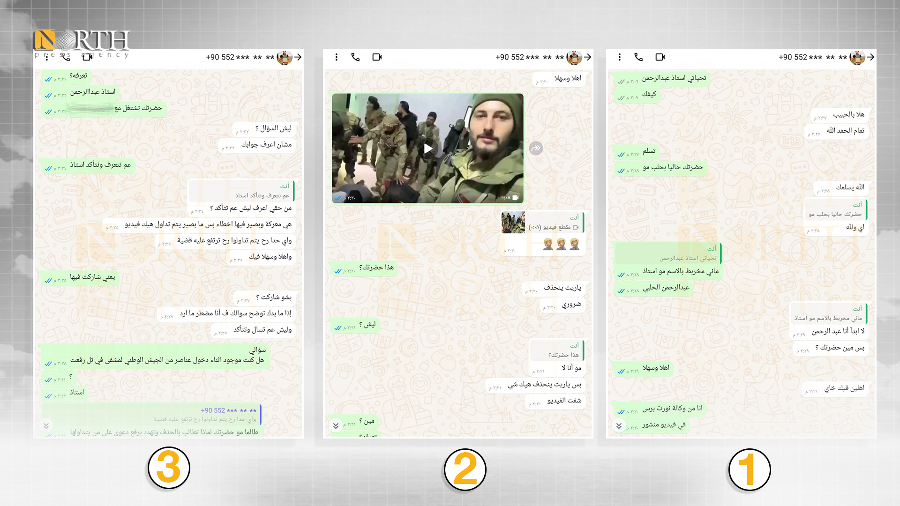Tap green quoted reply 'تحياتي استاذ عبدالرحمن'
Image resolution: width=900 pixels, height=506 pixels.
point(668,253)
